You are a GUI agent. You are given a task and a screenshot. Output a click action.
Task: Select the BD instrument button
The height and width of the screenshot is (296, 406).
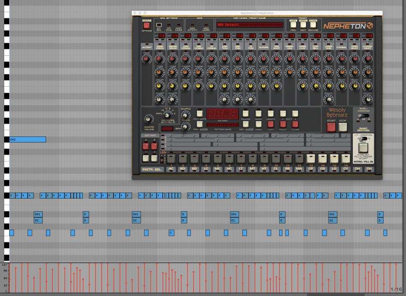point(182,170)
